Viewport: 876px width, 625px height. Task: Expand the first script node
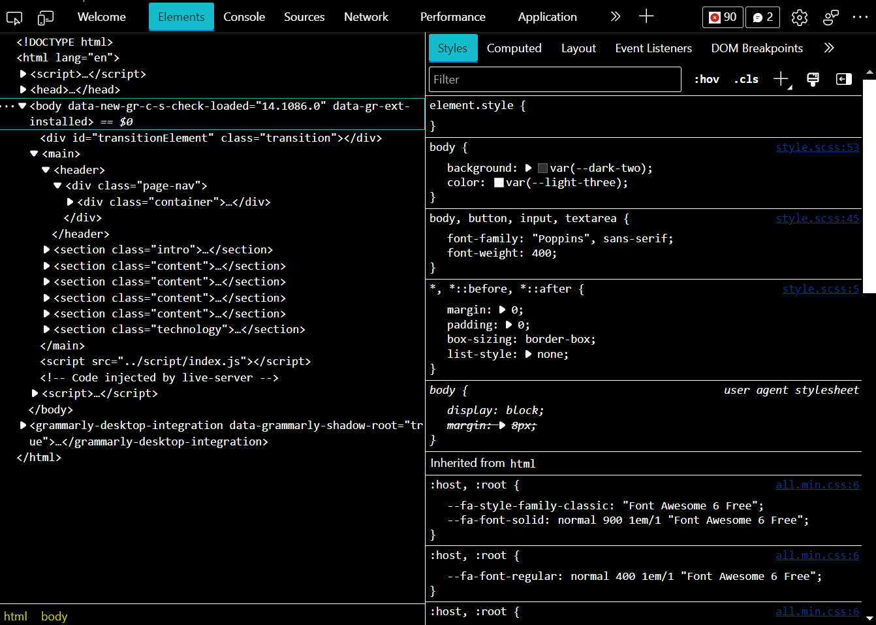[x=23, y=74]
